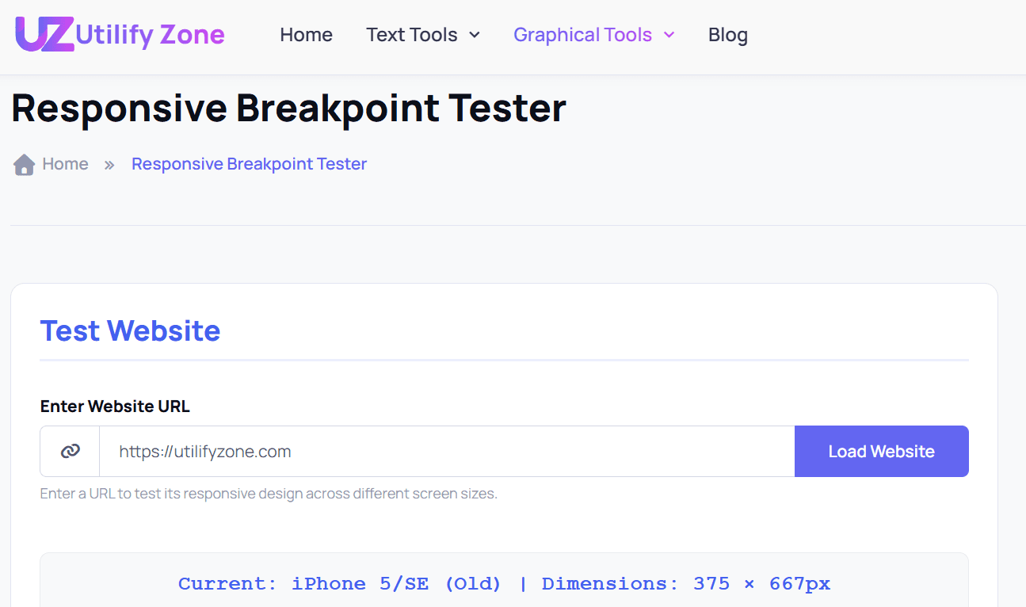
Task: Follow the Responsive Breakpoint Tester breadcrumb link
Action: [x=249, y=163]
